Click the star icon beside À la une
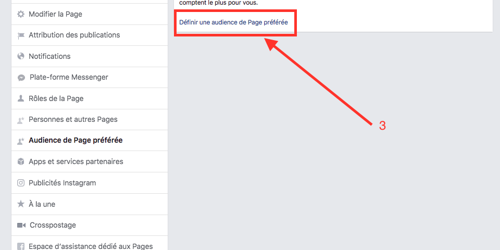 [x=21, y=204]
